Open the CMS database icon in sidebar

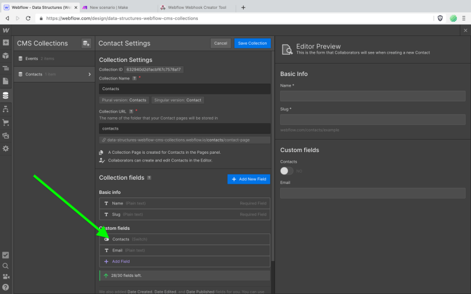pyautogui.click(x=6, y=95)
